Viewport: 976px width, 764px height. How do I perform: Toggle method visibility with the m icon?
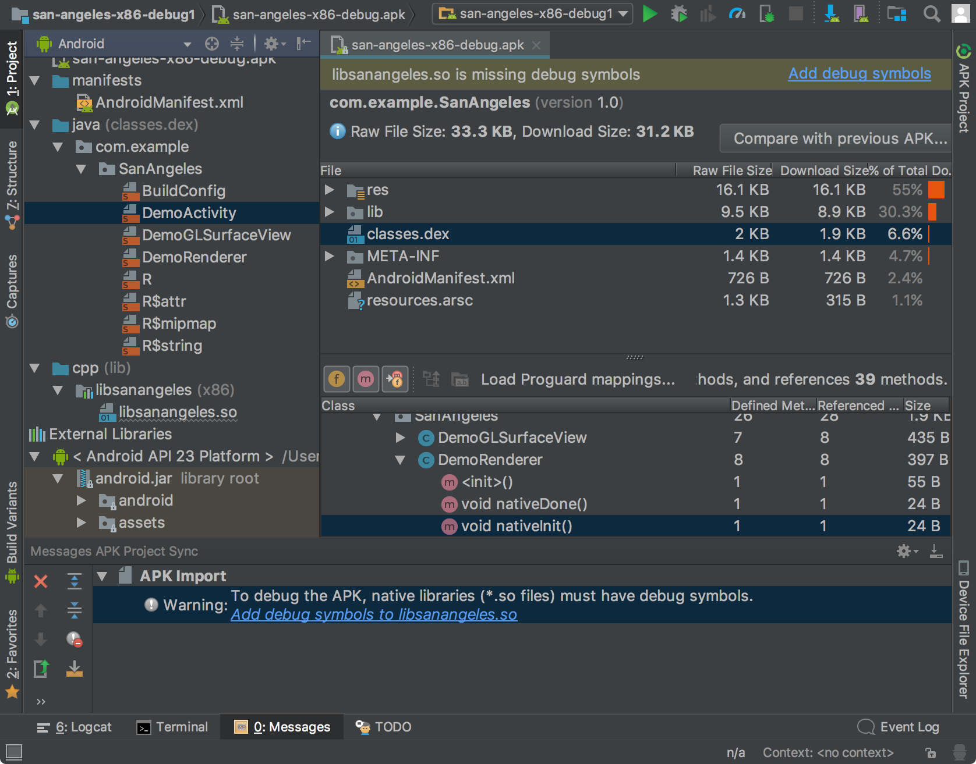pyautogui.click(x=366, y=379)
